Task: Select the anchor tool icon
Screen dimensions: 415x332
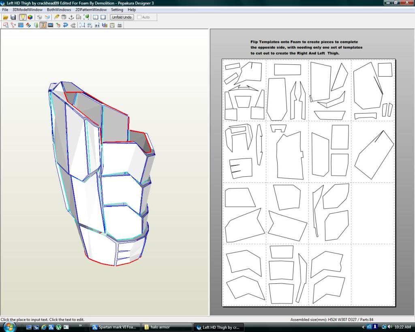Action: [71, 17]
